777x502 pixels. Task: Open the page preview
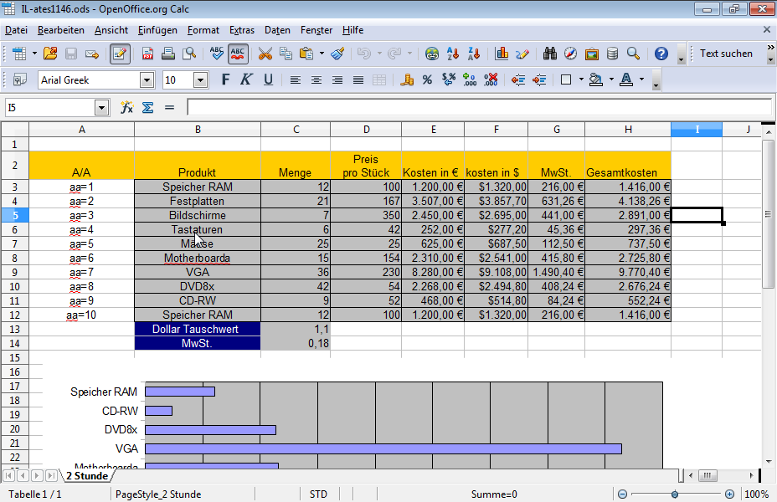[x=188, y=54]
